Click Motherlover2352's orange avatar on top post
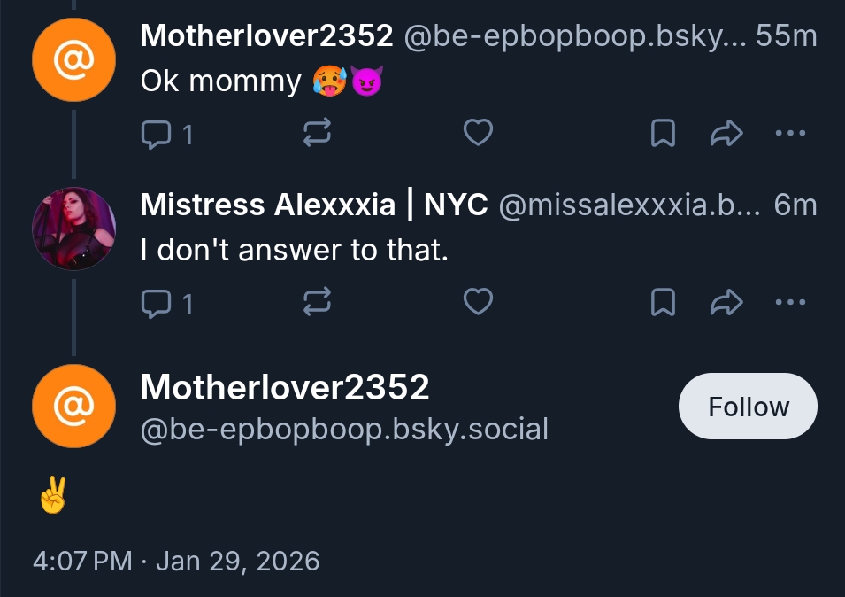This screenshot has height=597, width=845. [74, 59]
